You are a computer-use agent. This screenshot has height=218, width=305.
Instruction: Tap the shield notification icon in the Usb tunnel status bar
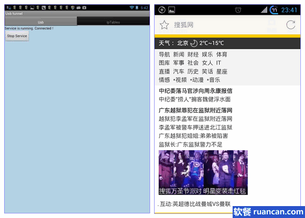(x=73, y=8)
